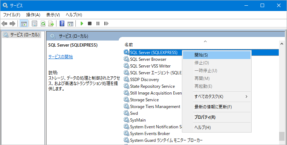The width and height of the screenshot is (287, 145).
Task: Click the green Start Service play icon
Action: point(82,23)
